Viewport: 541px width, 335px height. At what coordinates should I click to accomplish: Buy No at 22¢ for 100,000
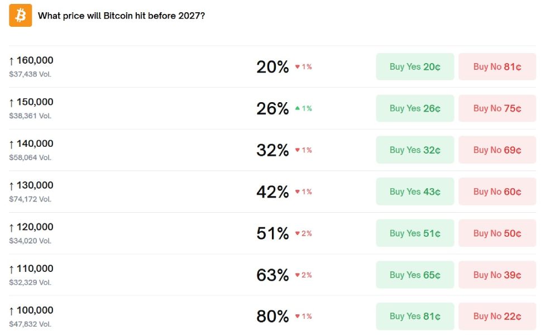[497, 317]
